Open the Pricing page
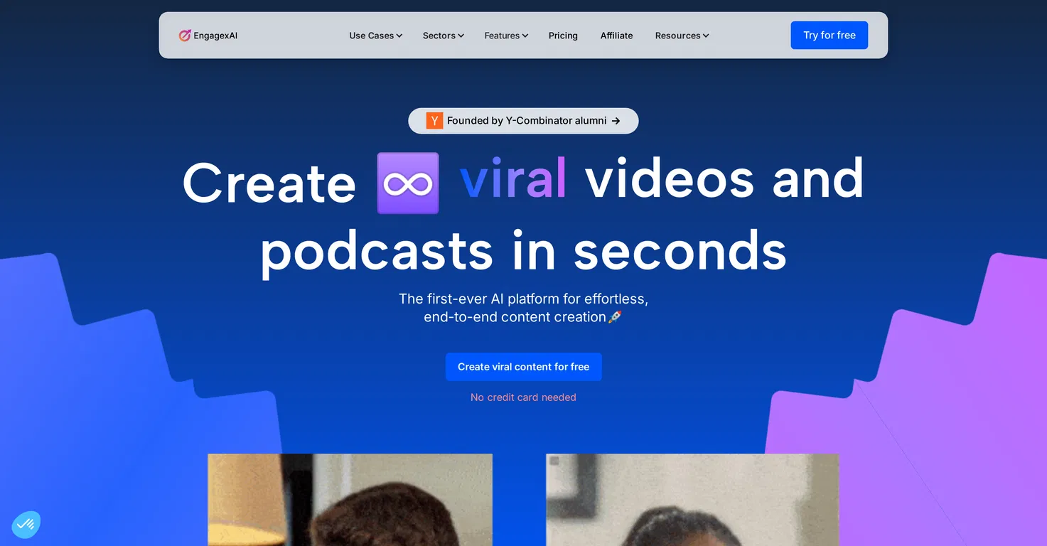The height and width of the screenshot is (546, 1047). click(563, 36)
